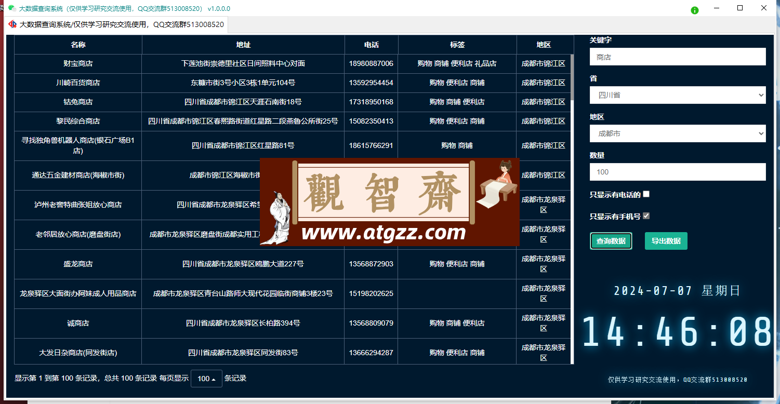Click the date 2024-07-07 星期日
The width and height of the screenshot is (780, 404).
677,291
